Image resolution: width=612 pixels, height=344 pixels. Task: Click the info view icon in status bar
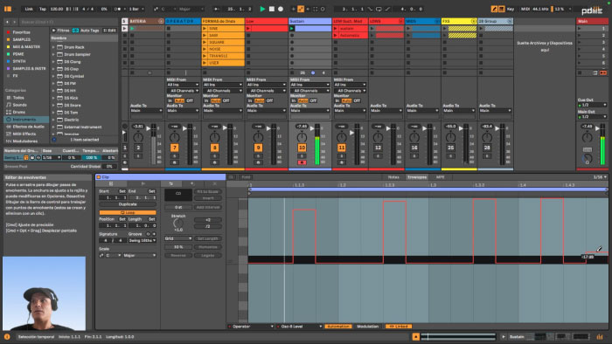pyautogui.click(x=7, y=337)
